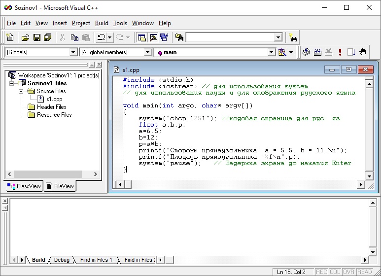The width and height of the screenshot is (381, 276).
Task: Click the code editor scroll down arrow
Action: [369, 176]
